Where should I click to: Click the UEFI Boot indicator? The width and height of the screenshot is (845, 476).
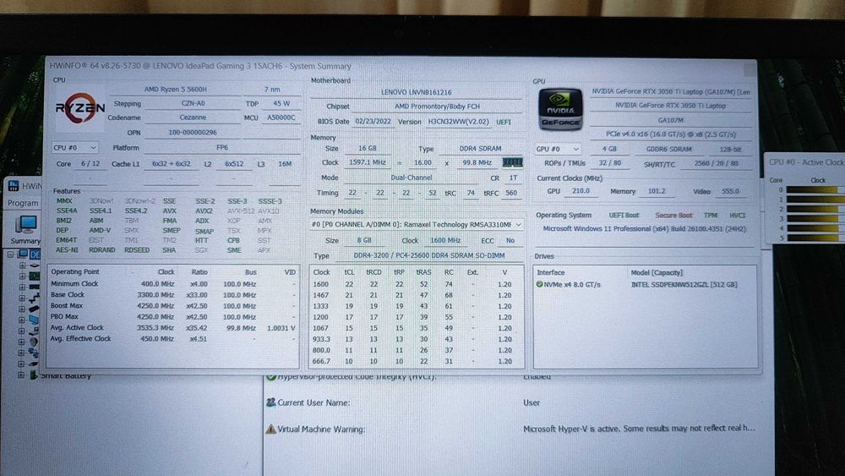point(624,215)
